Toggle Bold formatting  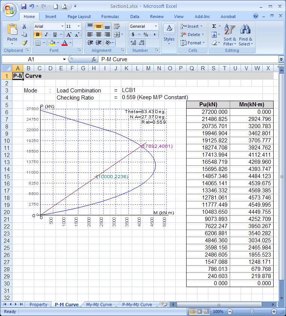tap(38, 35)
